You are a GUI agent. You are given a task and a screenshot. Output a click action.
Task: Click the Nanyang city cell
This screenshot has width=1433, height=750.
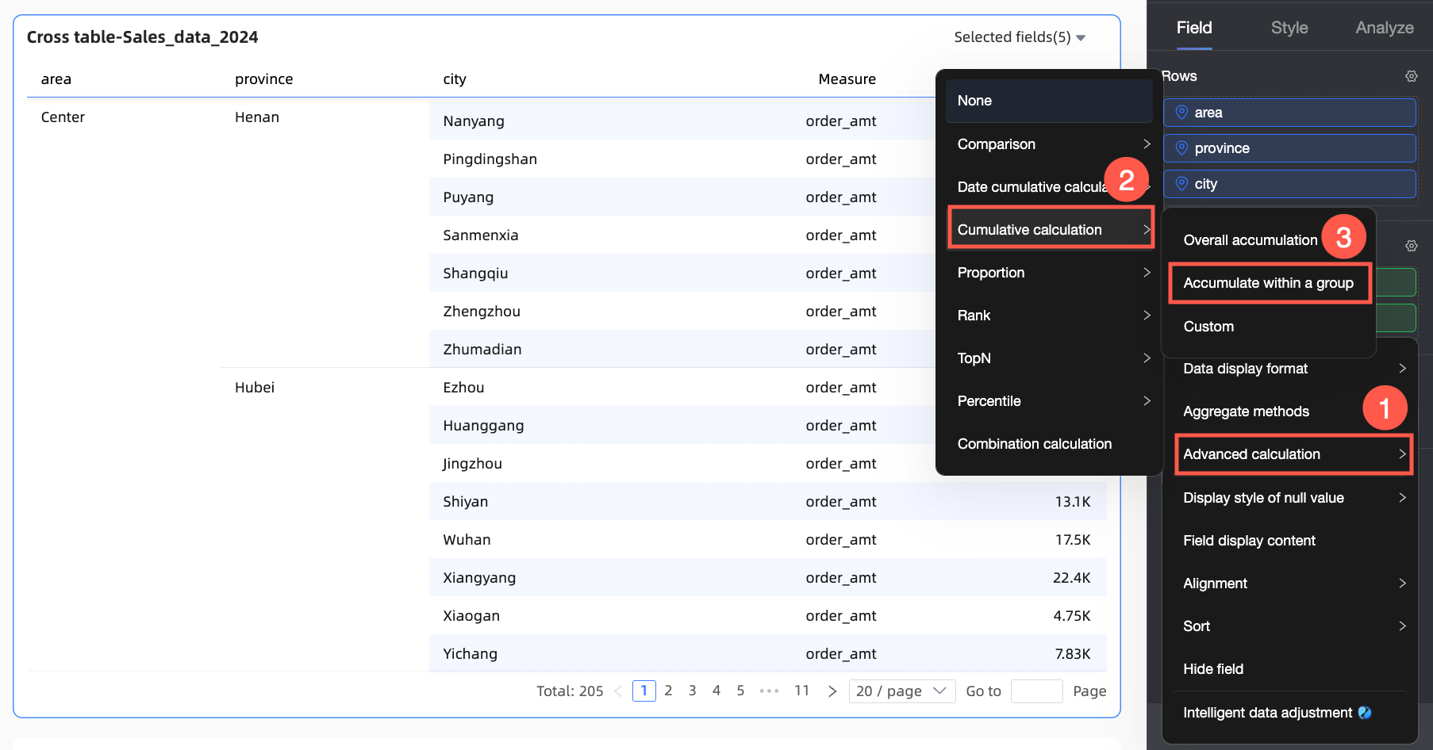474,121
